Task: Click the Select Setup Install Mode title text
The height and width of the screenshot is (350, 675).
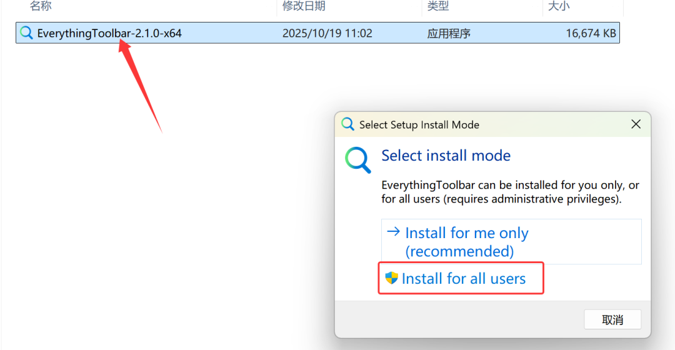Action: pyautogui.click(x=419, y=125)
